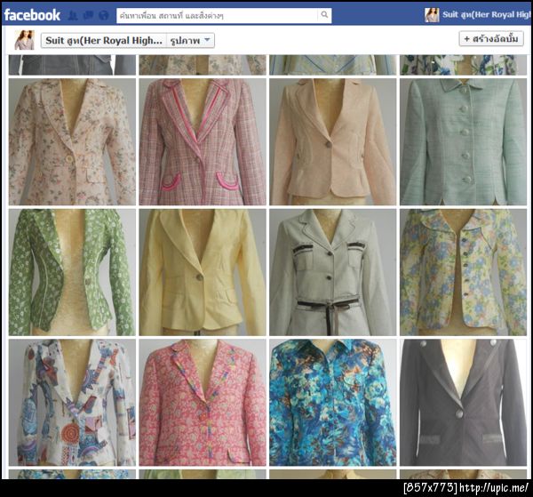Click the page avatar beside Suit button
533x497 pixels.
(x=25, y=40)
